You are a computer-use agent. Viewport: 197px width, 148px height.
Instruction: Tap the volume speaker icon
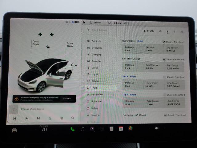pyautogui.click(x=157, y=128)
